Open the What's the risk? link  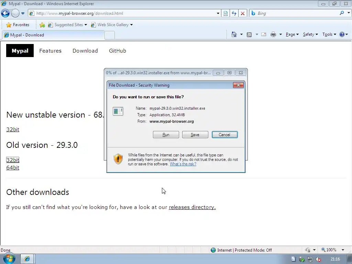tap(183, 164)
